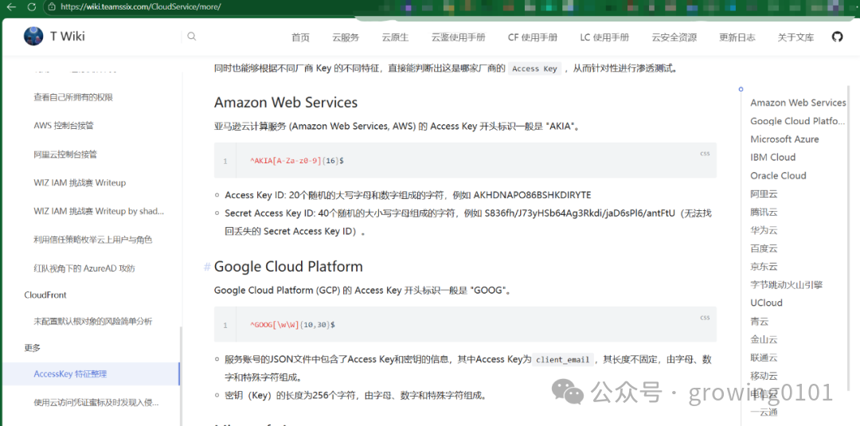This screenshot has width=860, height=426.
Task: Jump to Oracle Cloud in outline
Action: click(778, 175)
